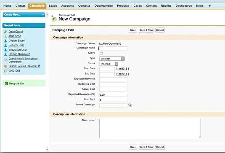Viewport: 225px width, 153px height.
Task: Click the Chatter Expert user icon
Action: point(5,41)
